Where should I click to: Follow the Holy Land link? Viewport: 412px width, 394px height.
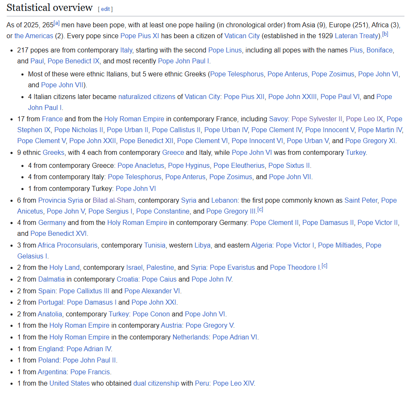pos(64,268)
